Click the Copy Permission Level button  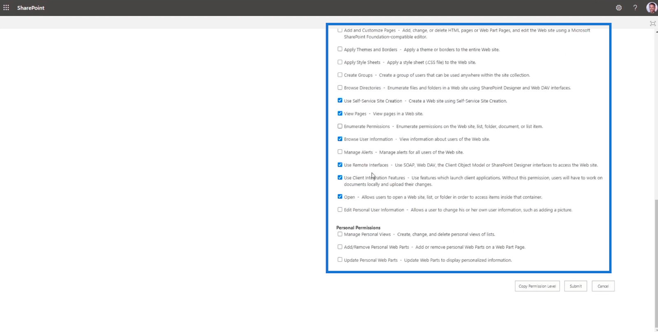pyautogui.click(x=537, y=286)
